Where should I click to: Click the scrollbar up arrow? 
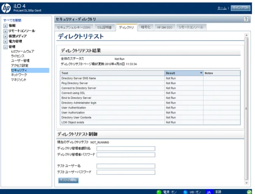tap(246, 35)
